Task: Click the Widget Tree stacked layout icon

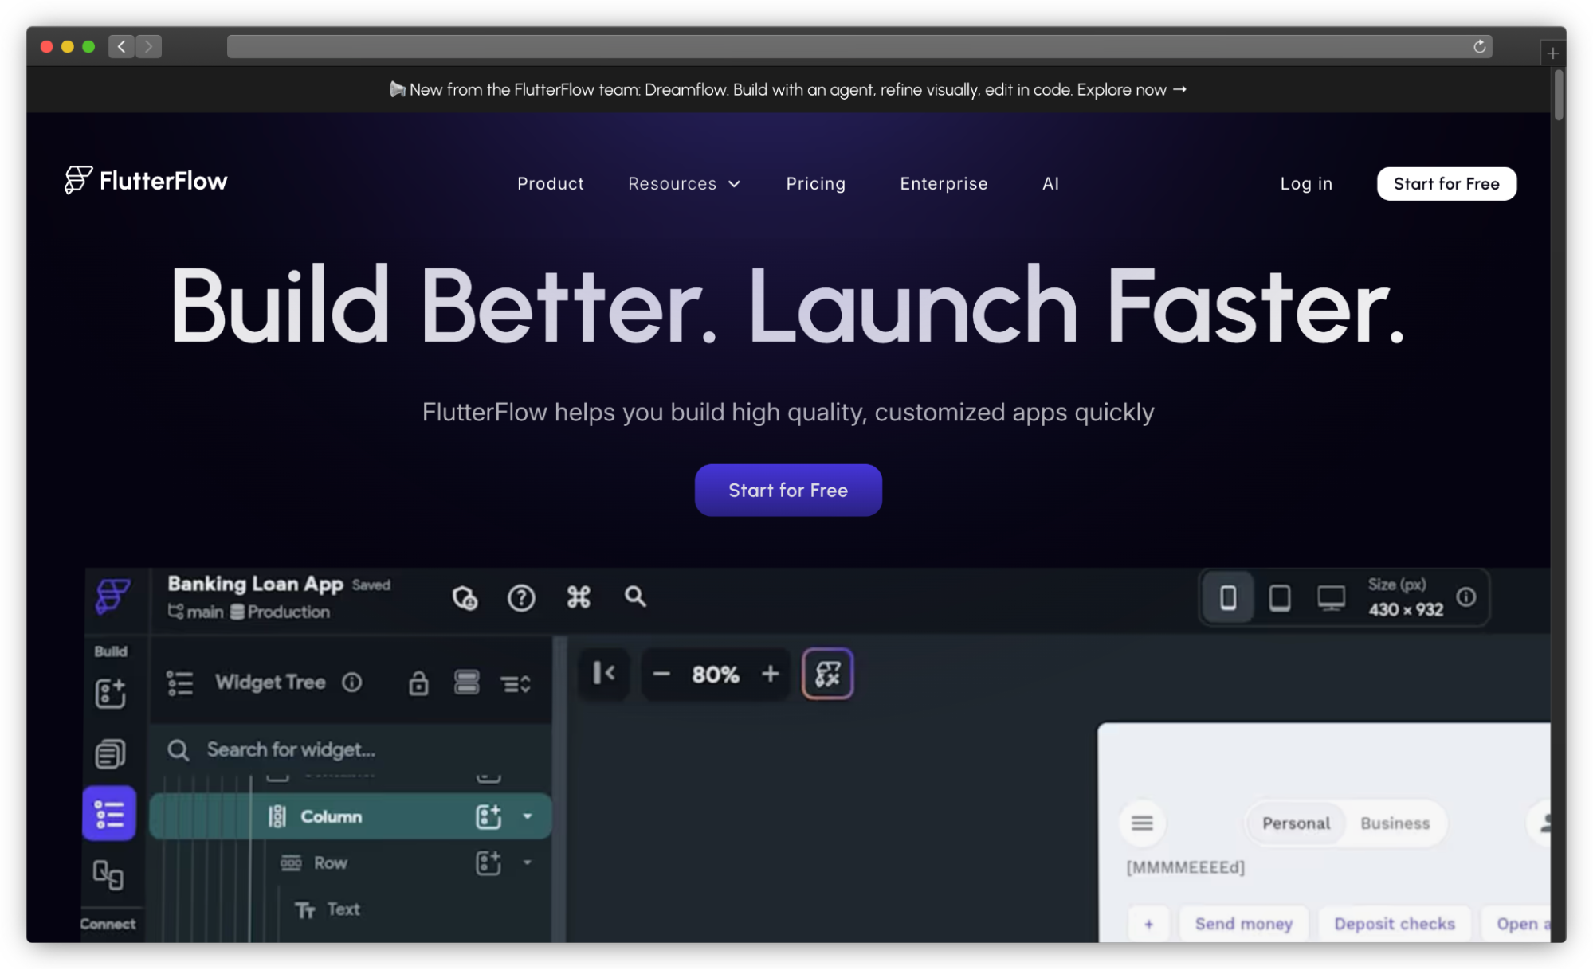Action: (467, 683)
